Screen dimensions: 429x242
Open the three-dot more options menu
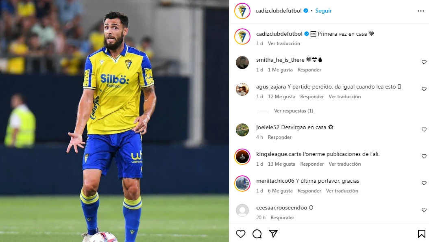(x=421, y=11)
